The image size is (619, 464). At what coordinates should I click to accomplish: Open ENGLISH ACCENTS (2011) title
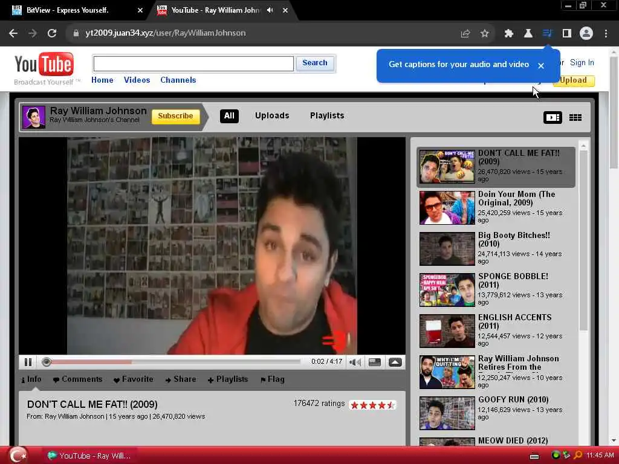(x=515, y=321)
